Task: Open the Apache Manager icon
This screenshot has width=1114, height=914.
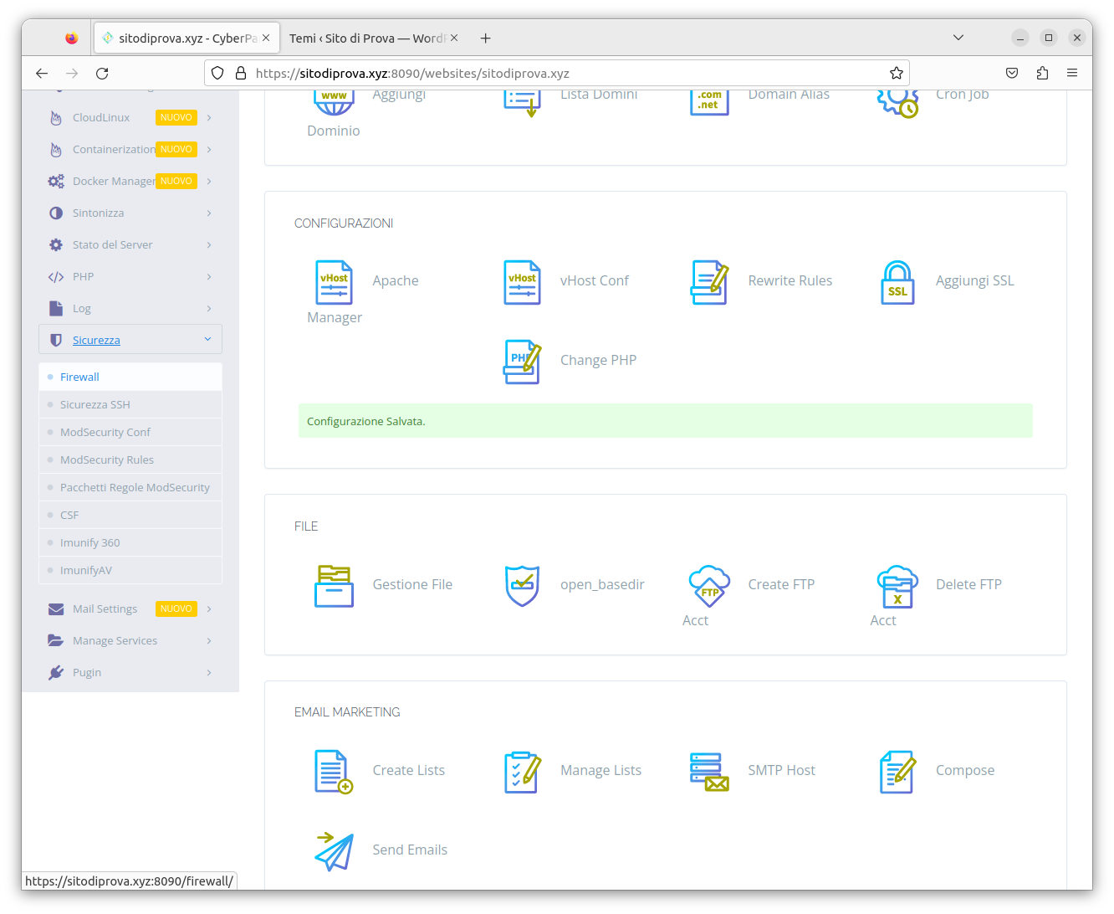Action: pyautogui.click(x=334, y=282)
